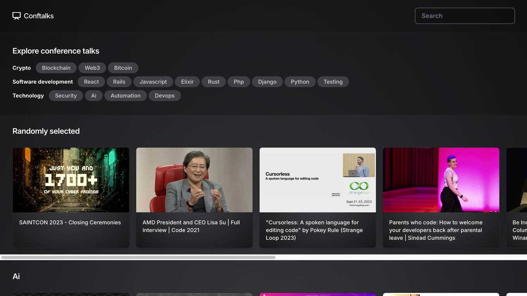The height and width of the screenshot is (296, 527).
Task: Open the Testing tag
Action: [x=333, y=82]
